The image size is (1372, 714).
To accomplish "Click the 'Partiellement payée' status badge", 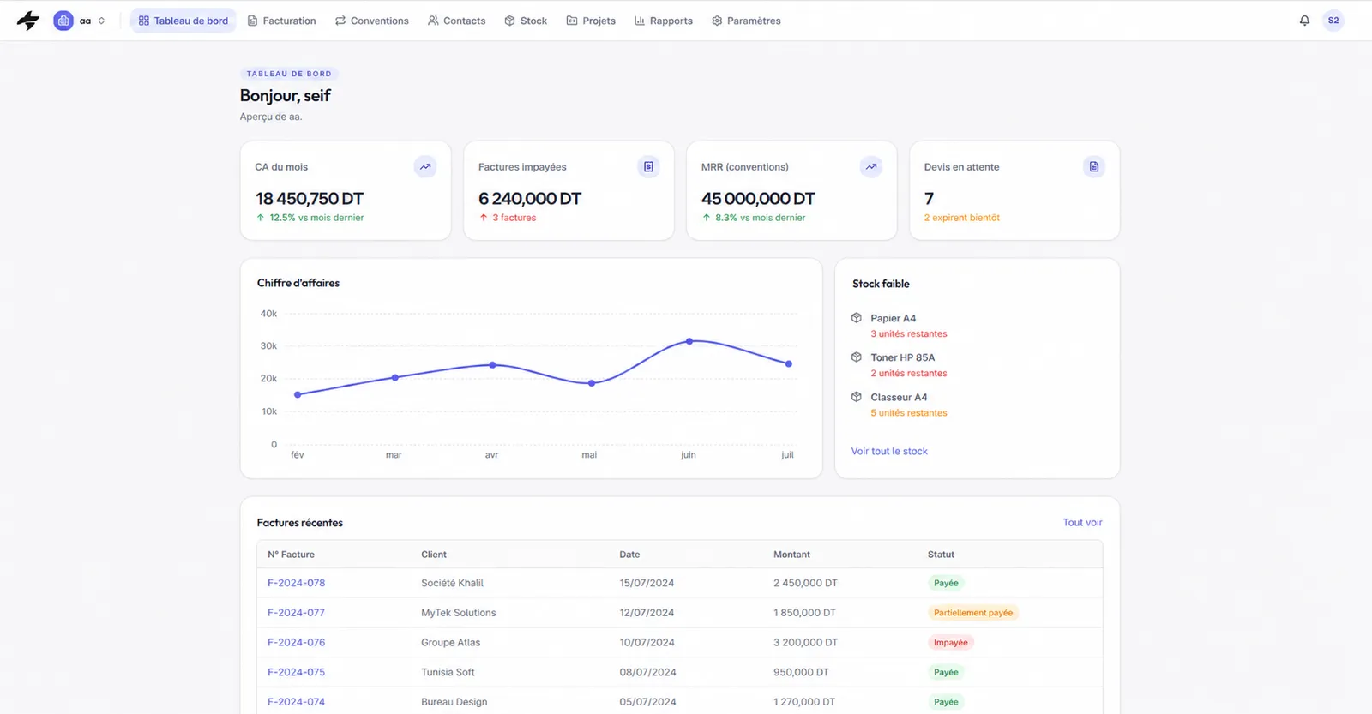I will pos(973,613).
